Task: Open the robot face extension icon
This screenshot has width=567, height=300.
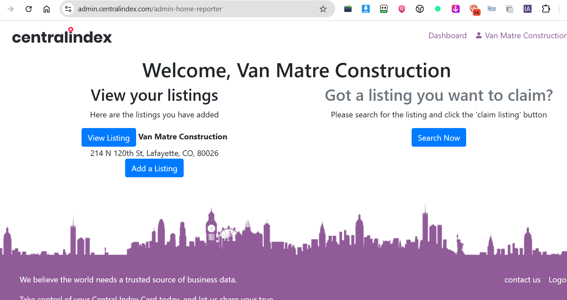Action: pos(384,9)
